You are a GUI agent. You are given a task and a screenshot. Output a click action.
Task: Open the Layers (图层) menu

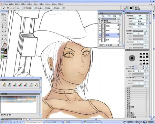coord(24,4)
